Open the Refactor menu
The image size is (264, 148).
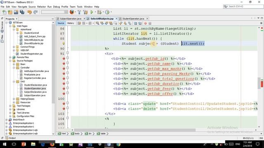[41, 7]
